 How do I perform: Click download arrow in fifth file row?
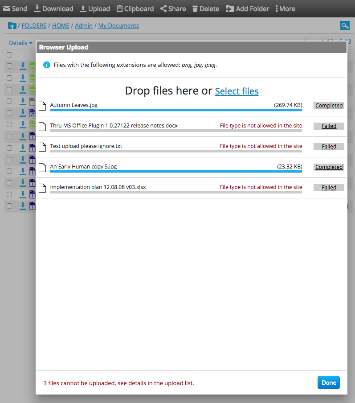tap(23, 113)
